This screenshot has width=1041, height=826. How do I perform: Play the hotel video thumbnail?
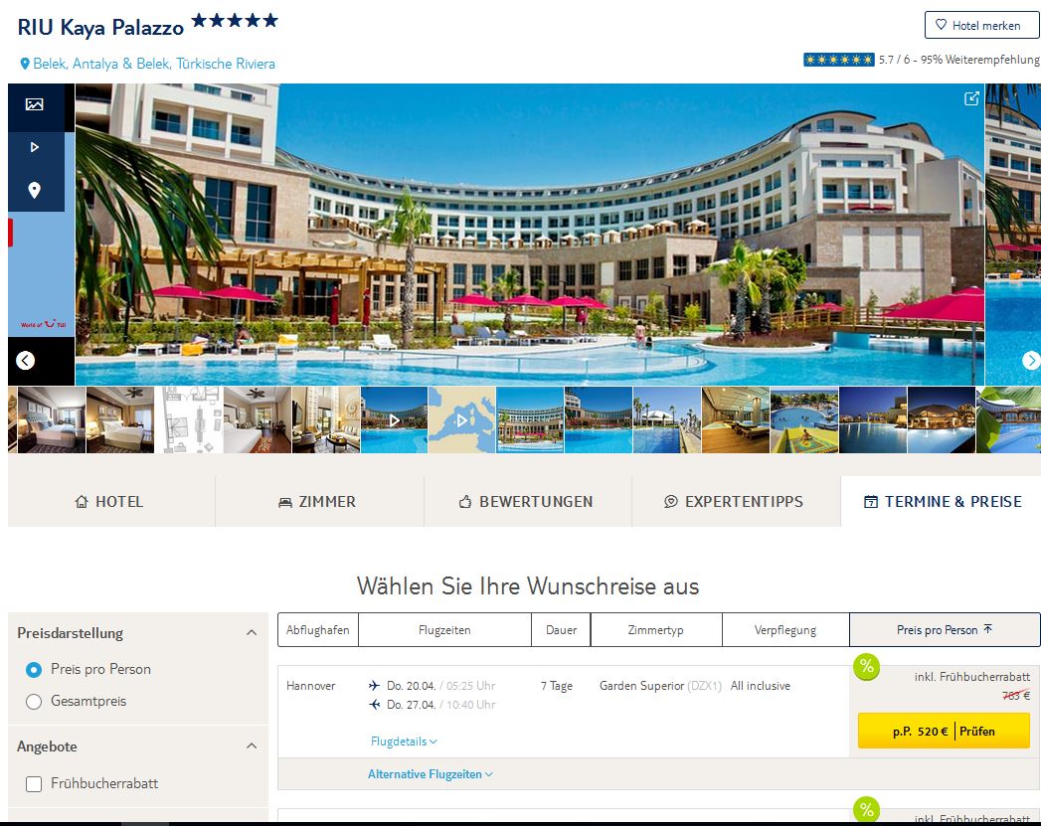coord(395,420)
